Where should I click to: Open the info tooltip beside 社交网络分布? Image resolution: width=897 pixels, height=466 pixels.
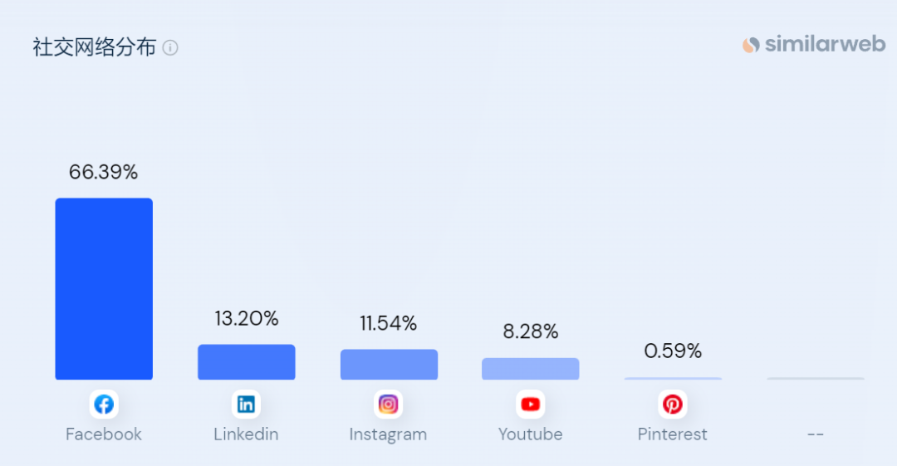[170, 48]
